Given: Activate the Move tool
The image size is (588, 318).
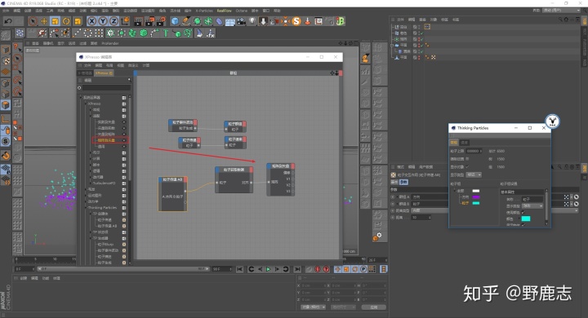Looking at the screenshot, I should point(44,21).
